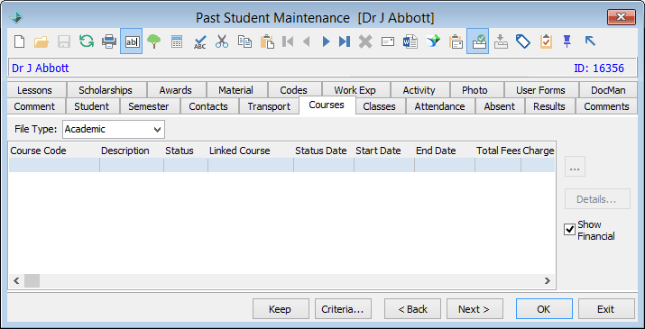The height and width of the screenshot is (329, 645).
Task: Click the < Back button
Action: (x=412, y=309)
